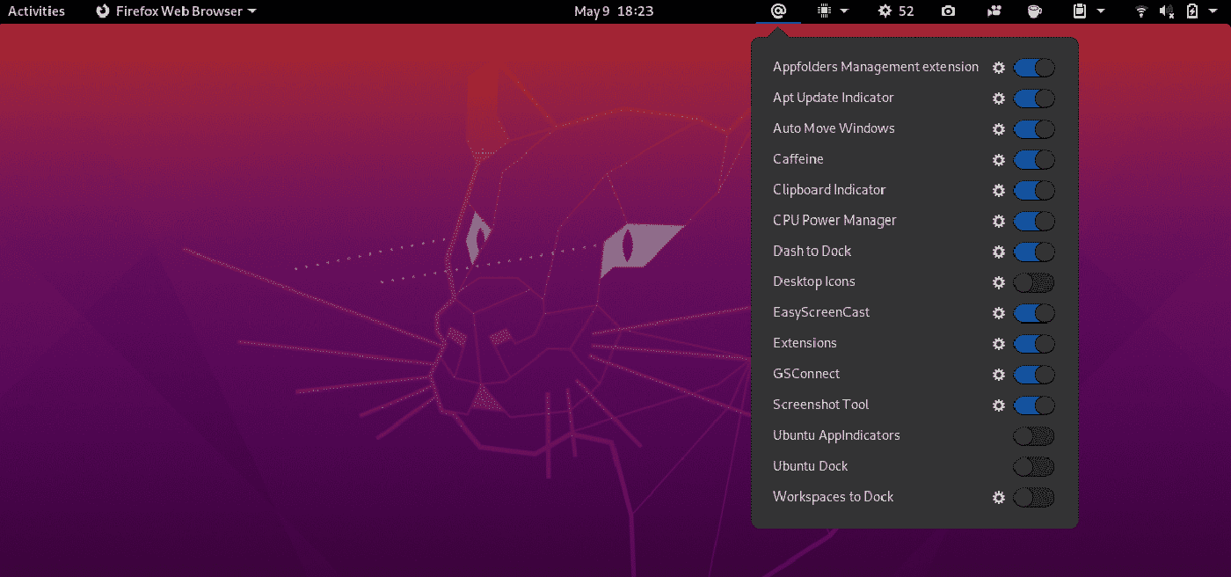This screenshot has width=1231, height=577.
Task: Expand the Clipboard Indicator dropdown arrow
Action: (x=1101, y=11)
